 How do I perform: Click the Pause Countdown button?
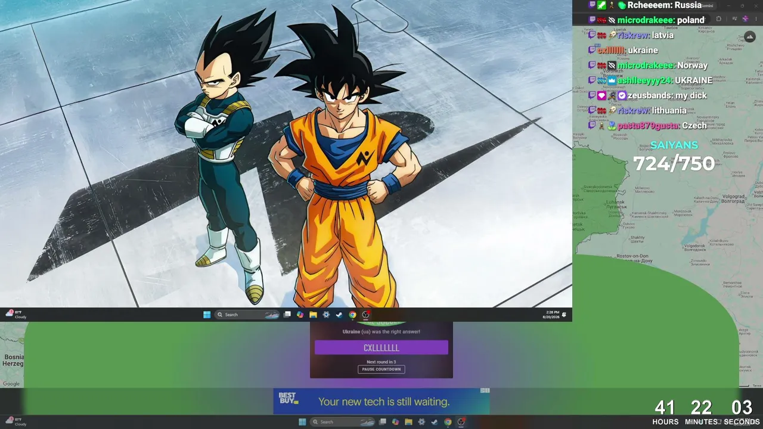(x=381, y=369)
